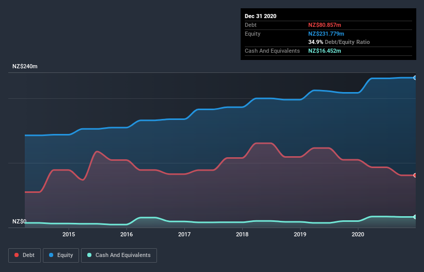The height and width of the screenshot is (272, 424).
Task: Select the 2015 x-axis label
Action: click(x=69, y=234)
